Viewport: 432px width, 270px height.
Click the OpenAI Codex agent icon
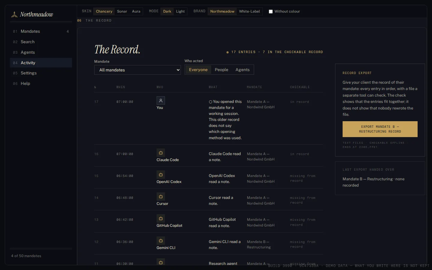[x=161, y=175]
